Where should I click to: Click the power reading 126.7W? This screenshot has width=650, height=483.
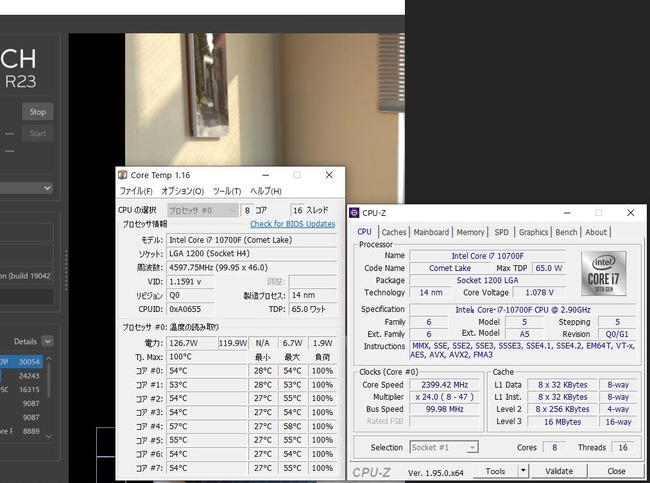pos(192,343)
